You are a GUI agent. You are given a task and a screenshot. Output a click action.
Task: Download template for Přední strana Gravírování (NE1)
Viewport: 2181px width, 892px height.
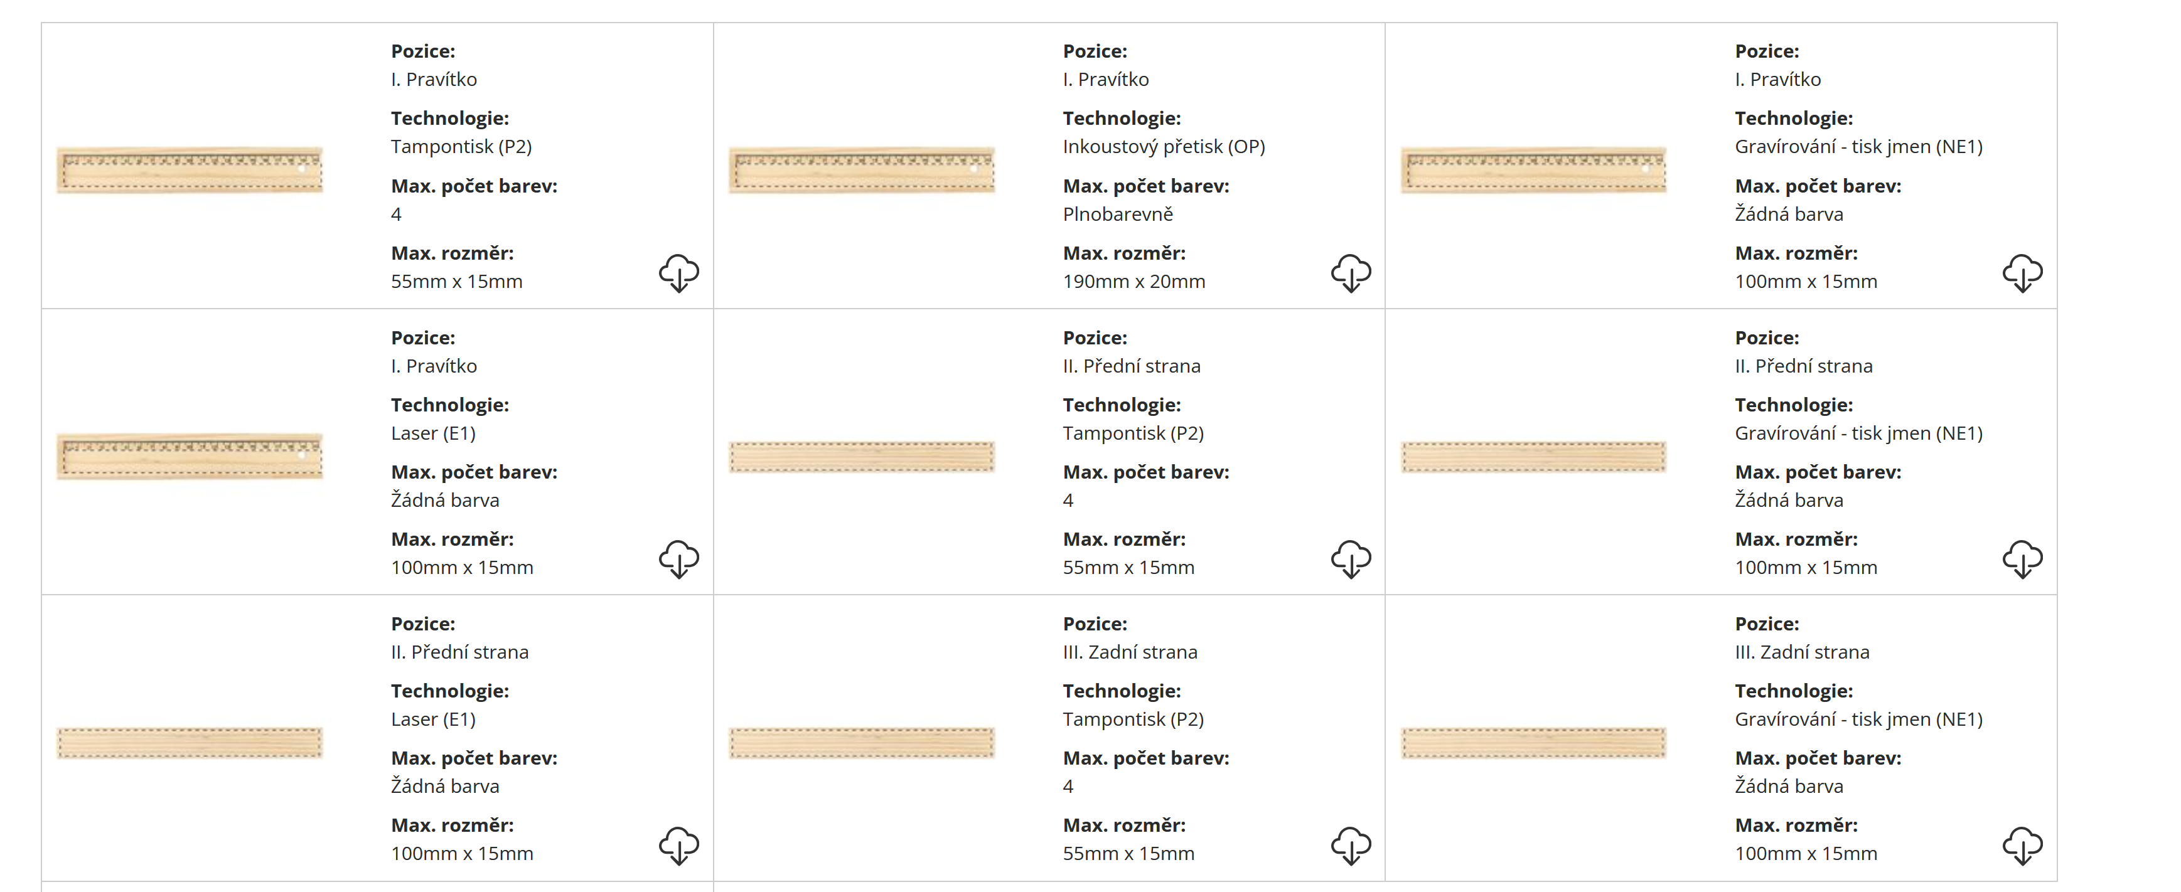(x=2022, y=558)
